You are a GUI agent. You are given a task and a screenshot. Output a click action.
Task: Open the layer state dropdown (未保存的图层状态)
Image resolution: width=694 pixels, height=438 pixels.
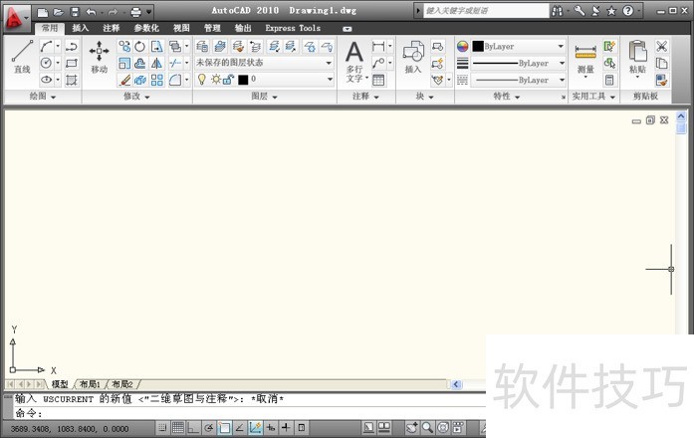pyautogui.click(x=264, y=63)
